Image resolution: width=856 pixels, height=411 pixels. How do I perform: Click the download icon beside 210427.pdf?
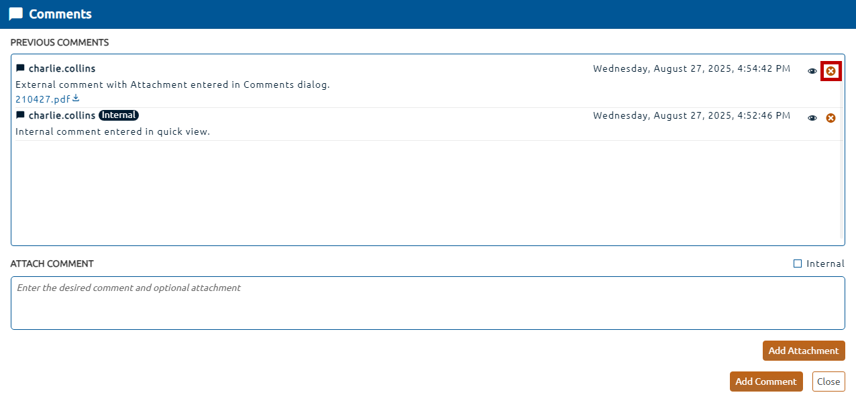[x=76, y=99]
